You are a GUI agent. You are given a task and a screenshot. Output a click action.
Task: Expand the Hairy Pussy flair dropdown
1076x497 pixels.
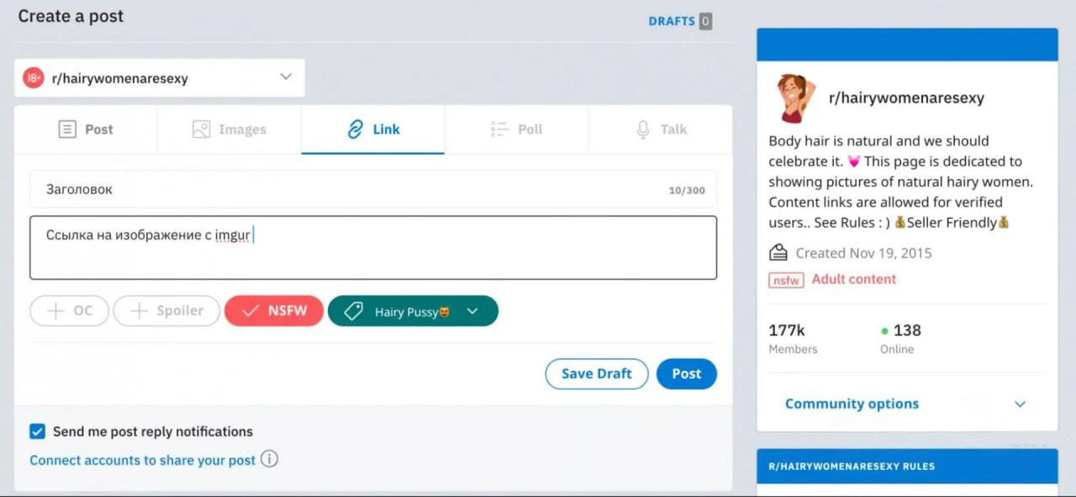pyautogui.click(x=471, y=310)
